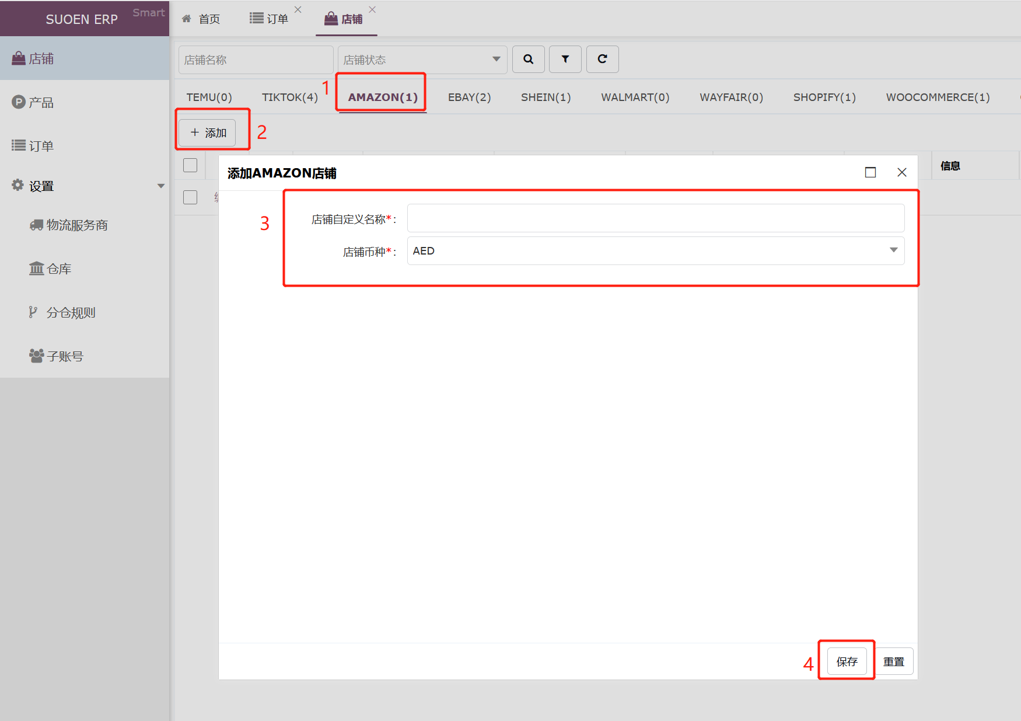Select the SHEIN(1) platform tab
The width and height of the screenshot is (1021, 721).
pos(546,97)
